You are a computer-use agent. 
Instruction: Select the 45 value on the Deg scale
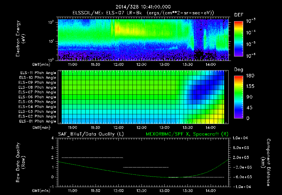(x=250, y=108)
